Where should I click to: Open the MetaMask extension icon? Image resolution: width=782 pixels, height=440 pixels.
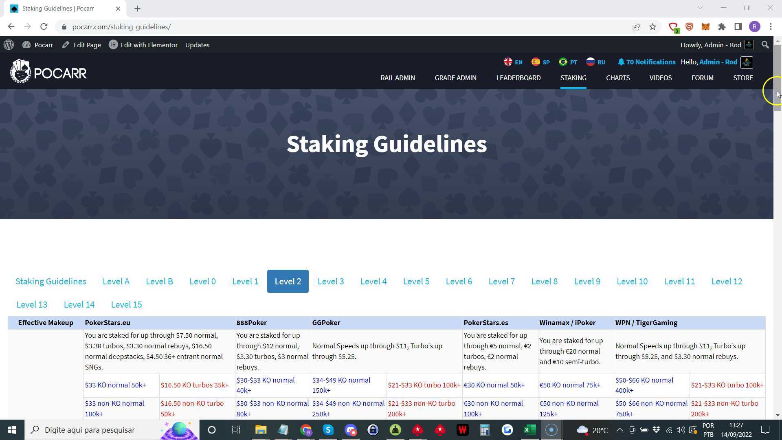coord(705,26)
